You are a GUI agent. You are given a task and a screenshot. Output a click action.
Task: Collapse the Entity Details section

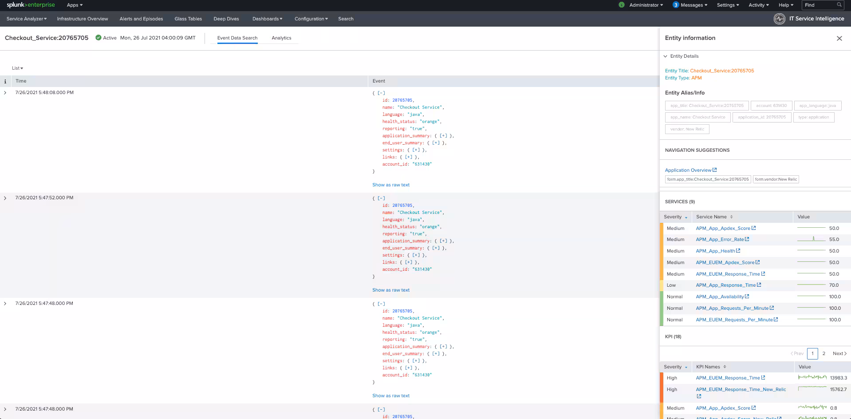[x=665, y=56]
